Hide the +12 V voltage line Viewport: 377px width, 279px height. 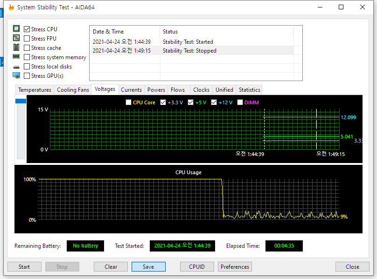tap(214, 102)
